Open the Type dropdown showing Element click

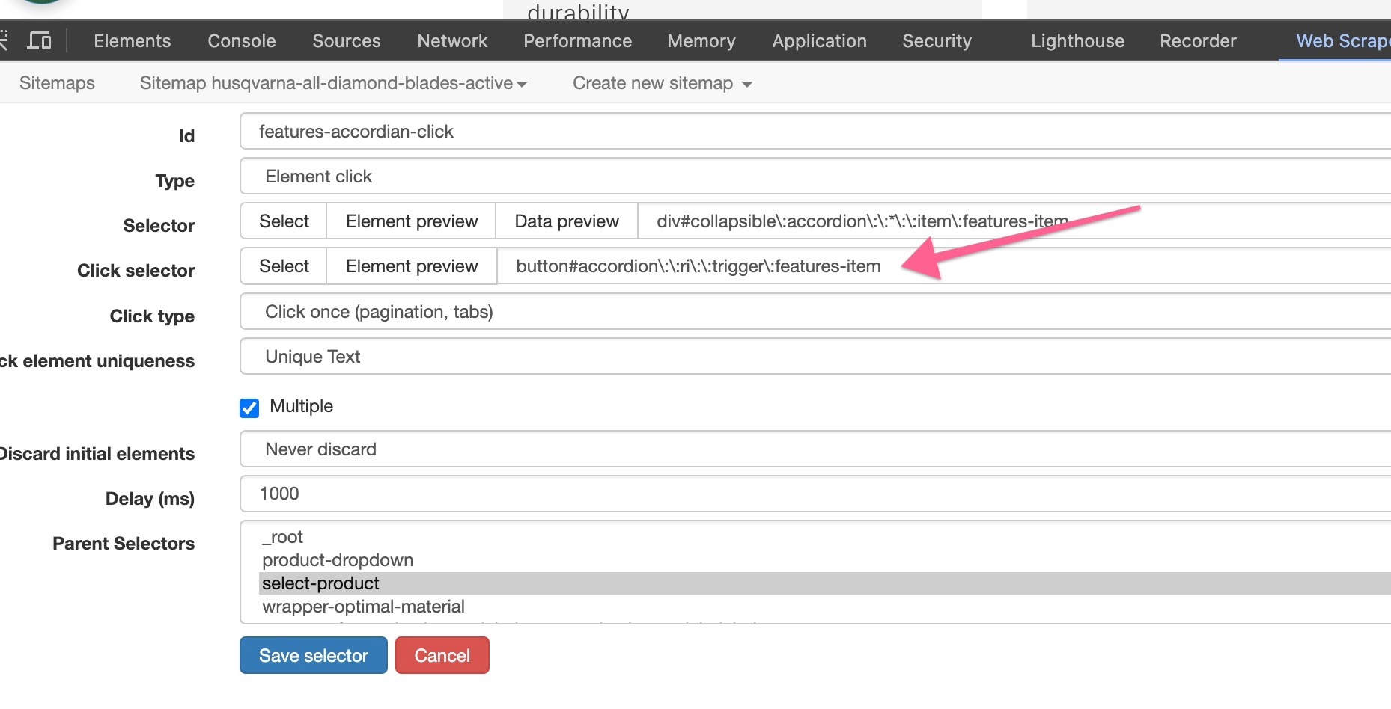[x=815, y=177]
